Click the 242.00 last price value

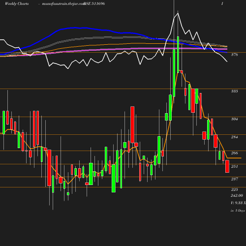click(237, 195)
